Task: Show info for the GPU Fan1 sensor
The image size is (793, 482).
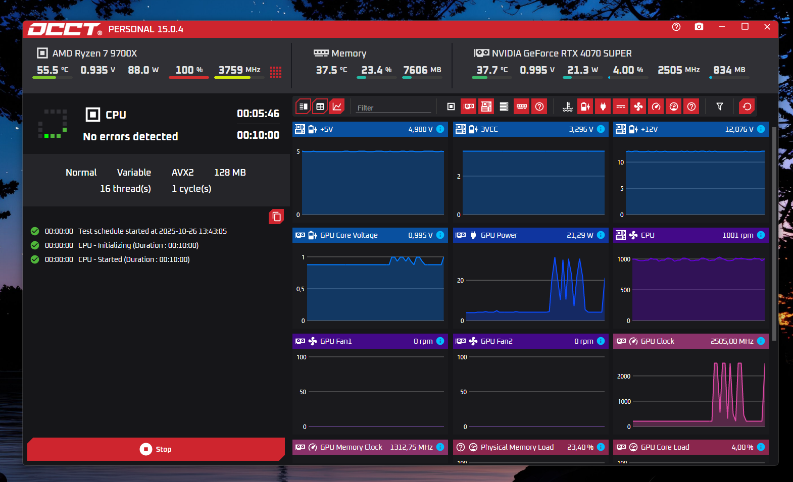Action: [x=440, y=341]
